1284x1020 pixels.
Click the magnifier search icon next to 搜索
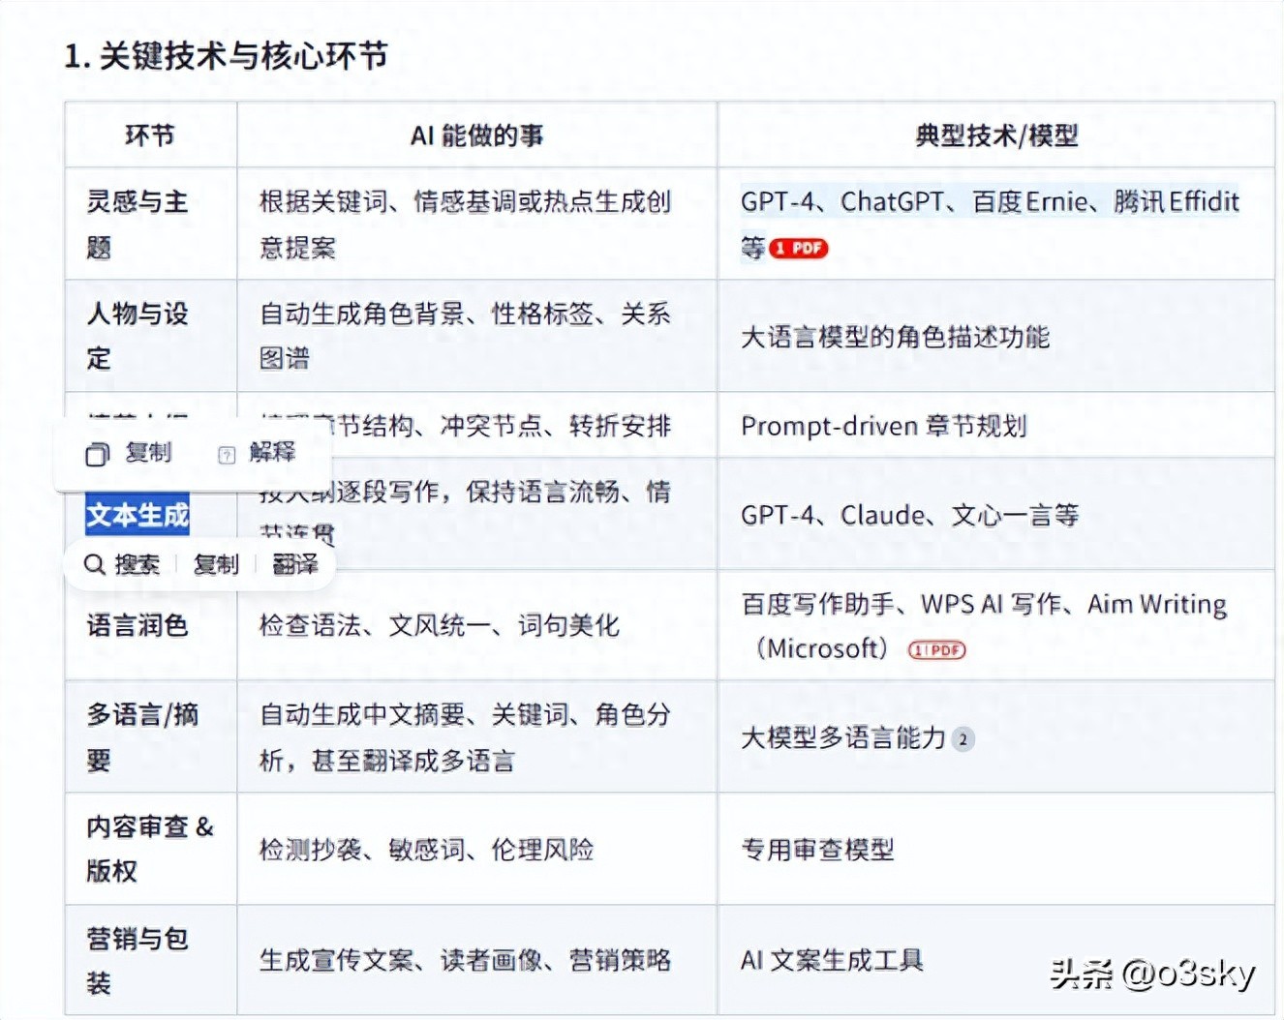point(94,564)
